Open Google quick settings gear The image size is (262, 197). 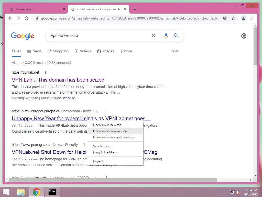(244, 36)
